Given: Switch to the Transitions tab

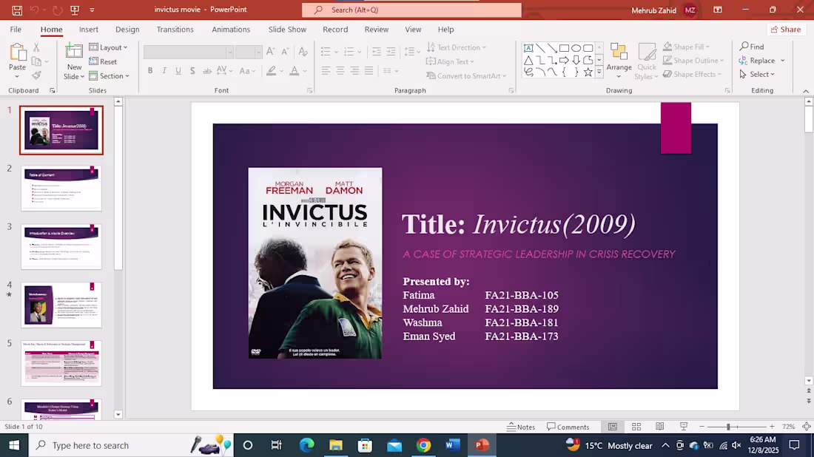Looking at the screenshot, I should coord(175,30).
